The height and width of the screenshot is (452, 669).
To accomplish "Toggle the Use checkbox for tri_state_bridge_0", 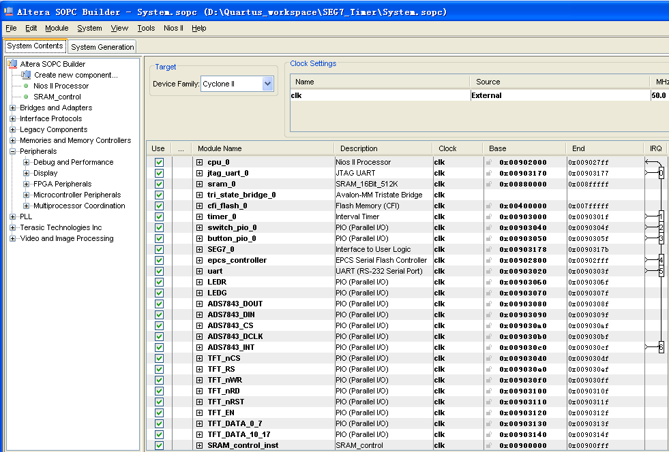I will click(x=159, y=195).
